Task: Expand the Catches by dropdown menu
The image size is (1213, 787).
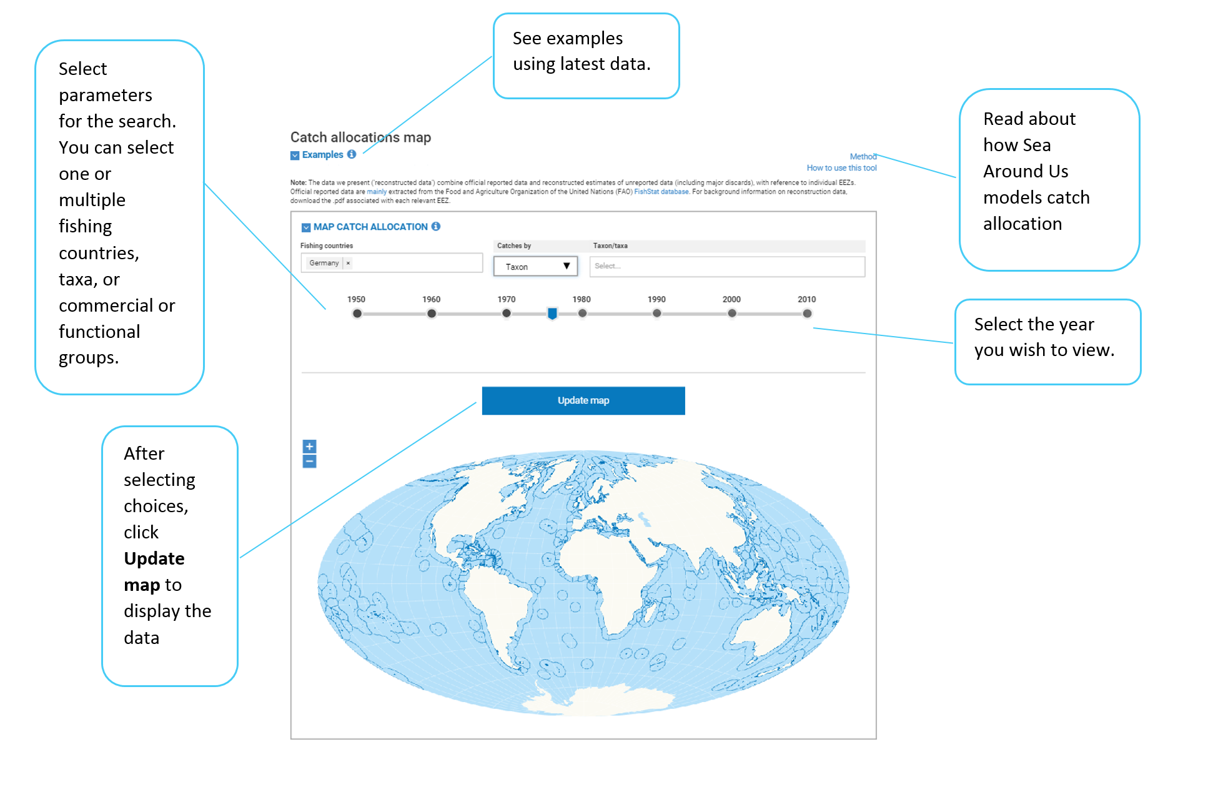Action: (x=540, y=266)
